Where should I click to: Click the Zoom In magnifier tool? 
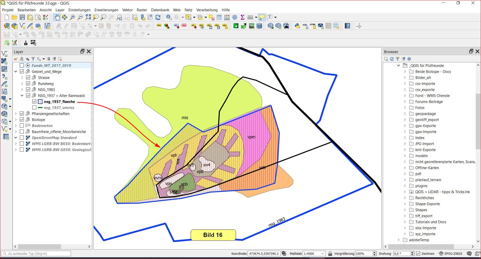point(72,17)
